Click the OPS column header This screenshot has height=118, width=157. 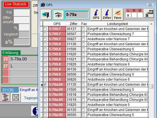pos(57,24)
